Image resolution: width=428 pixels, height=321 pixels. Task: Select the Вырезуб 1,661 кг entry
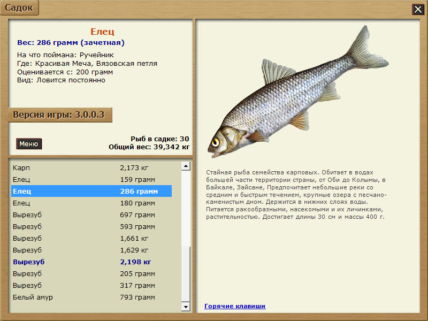tap(91, 239)
